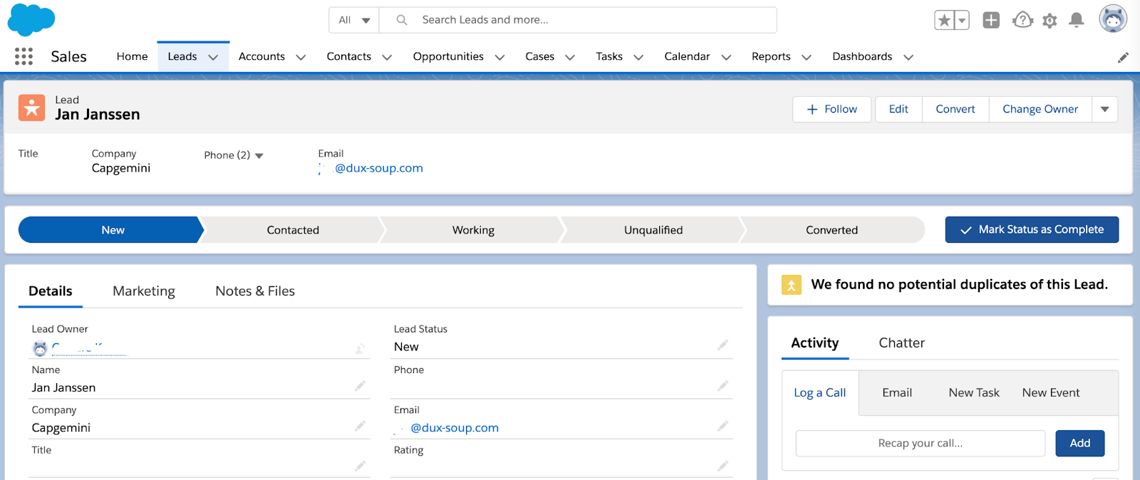Open the Favorites star icon
Viewport: 1140px width, 480px height.
pos(944,20)
